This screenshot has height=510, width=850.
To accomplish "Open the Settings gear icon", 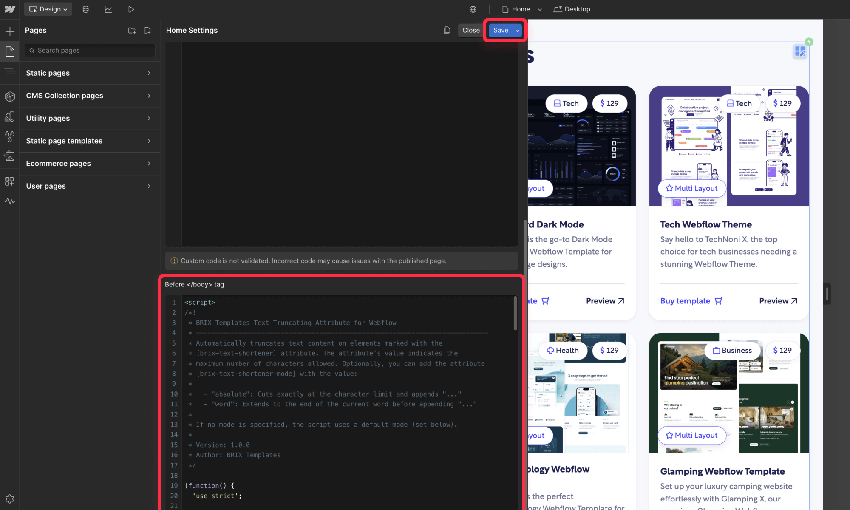I will click(10, 499).
